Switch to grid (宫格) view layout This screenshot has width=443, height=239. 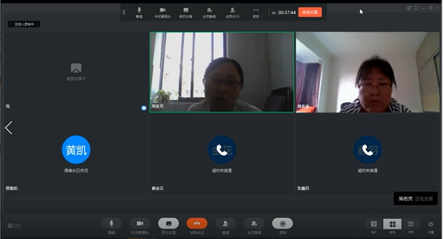click(x=392, y=224)
